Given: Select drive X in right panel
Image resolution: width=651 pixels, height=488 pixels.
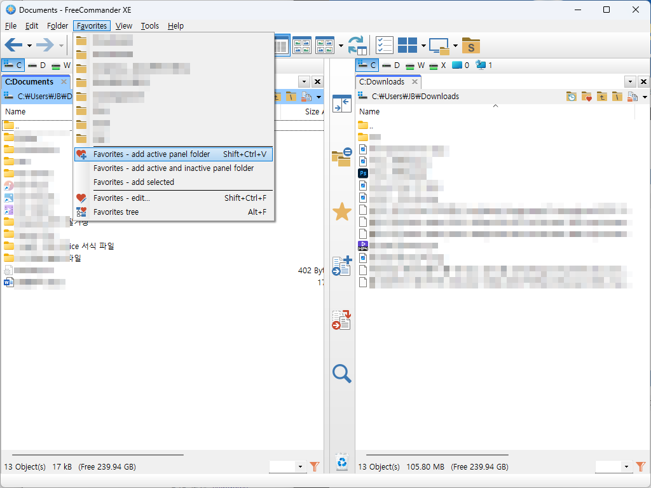Looking at the screenshot, I should pos(438,65).
